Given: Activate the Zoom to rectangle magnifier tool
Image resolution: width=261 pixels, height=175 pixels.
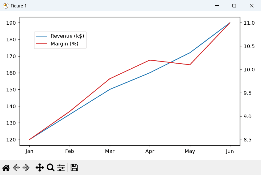Looking at the screenshot, I should click(x=50, y=167).
